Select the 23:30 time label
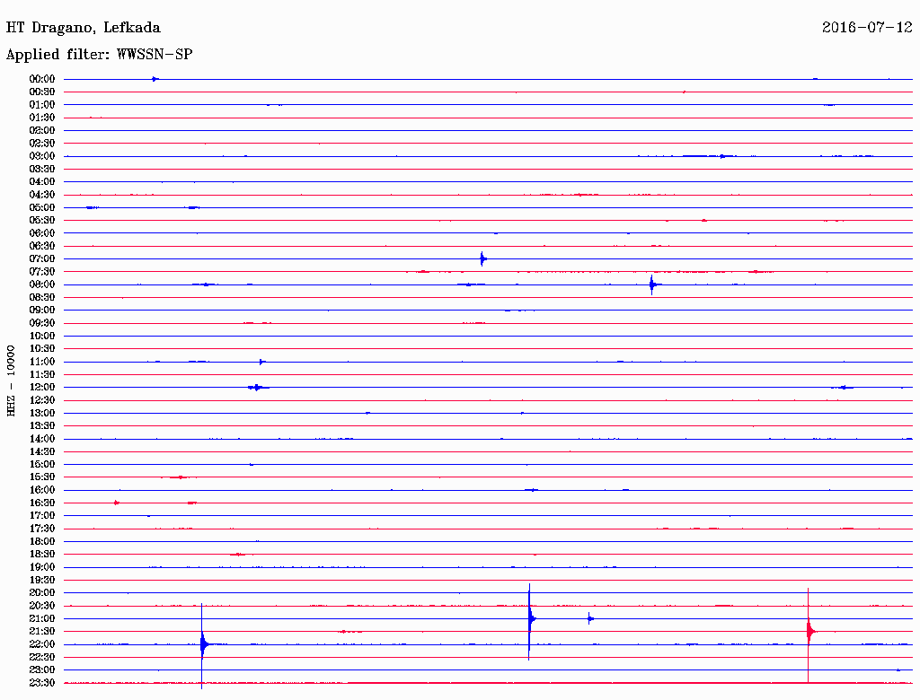920x700 pixels. (x=42, y=682)
